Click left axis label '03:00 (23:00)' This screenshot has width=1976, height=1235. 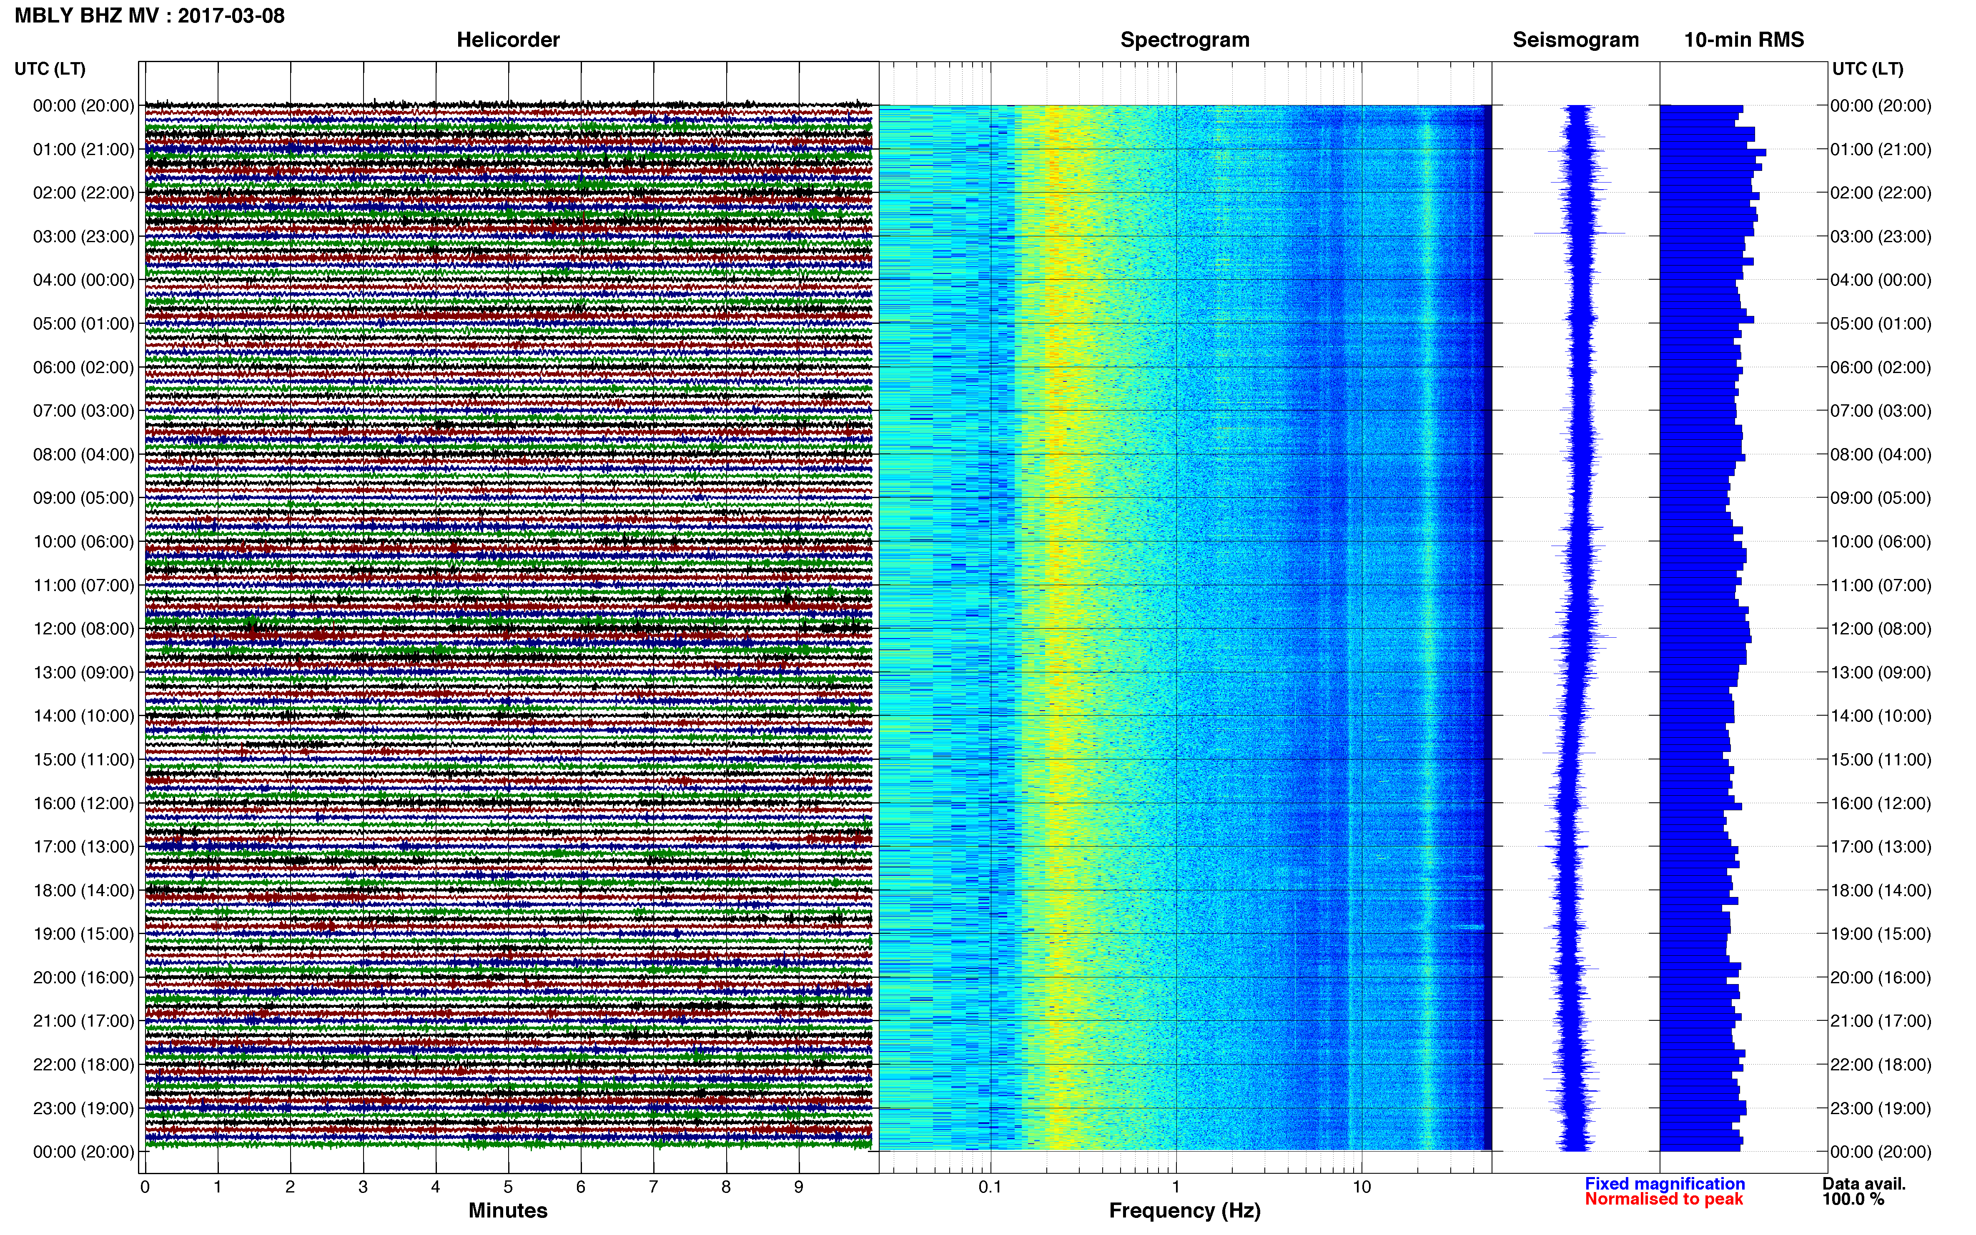pyautogui.click(x=83, y=237)
